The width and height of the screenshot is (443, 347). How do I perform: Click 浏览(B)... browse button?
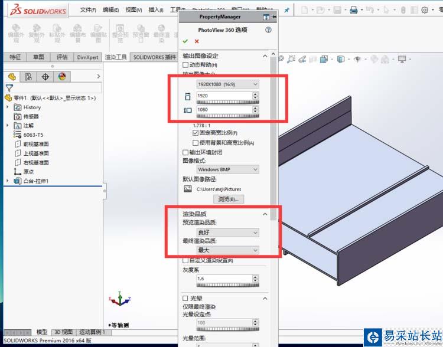point(228,199)
